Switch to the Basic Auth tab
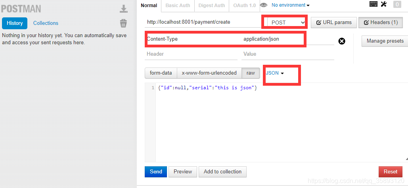Screen dimensions: 408x188 (178, 6)
